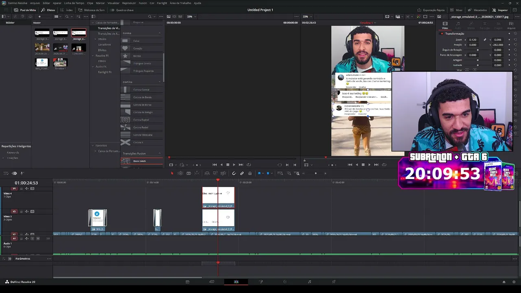Viewport: 521px width, 293px height.
Task: Open the Media page icon
Action: click(x=187, y=282)
